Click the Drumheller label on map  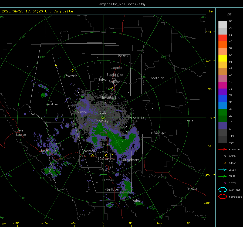(158, 133)
